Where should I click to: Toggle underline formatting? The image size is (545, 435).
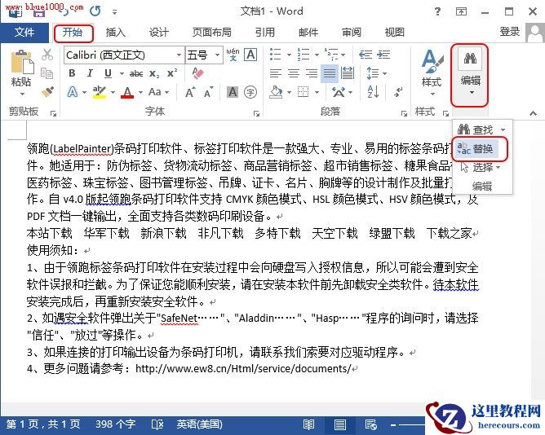108,73
